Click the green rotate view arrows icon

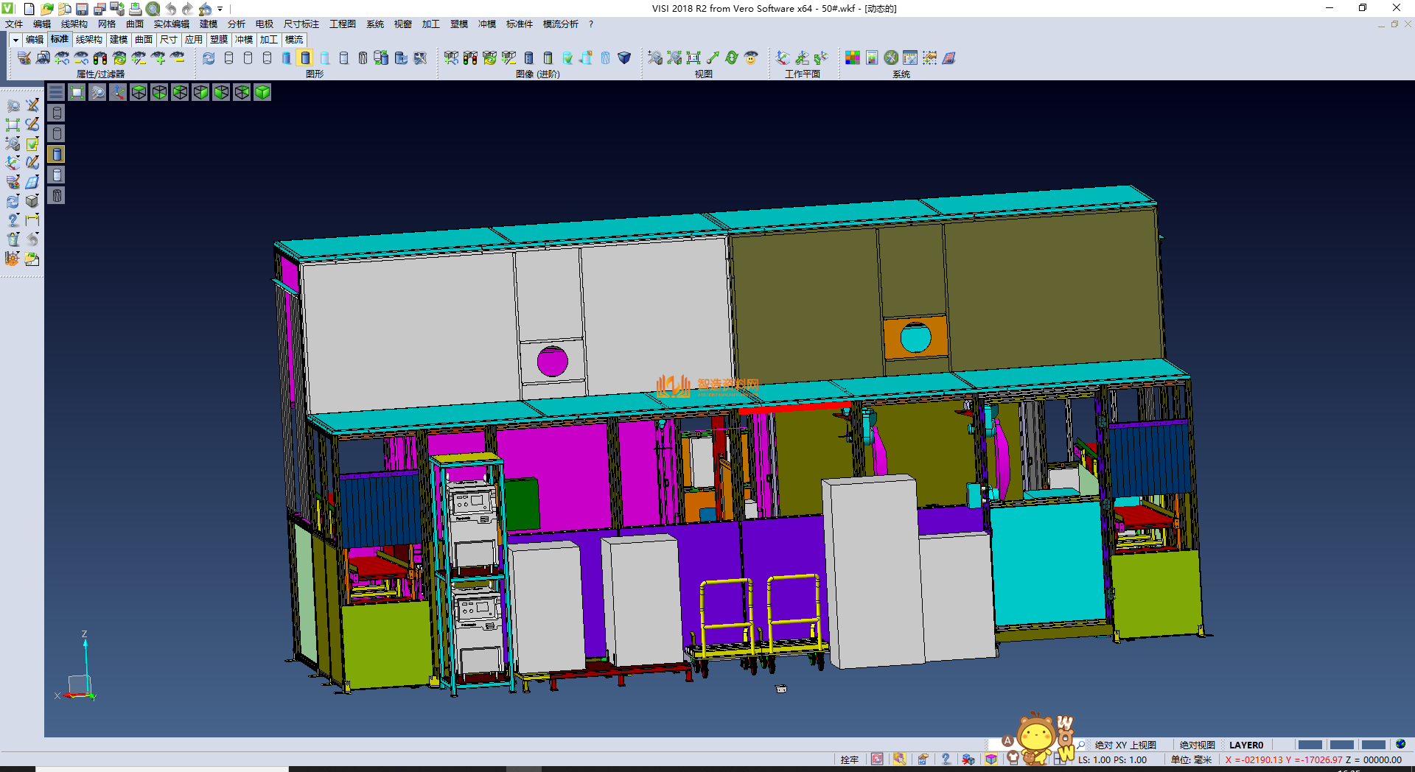(x=732, y=57)
